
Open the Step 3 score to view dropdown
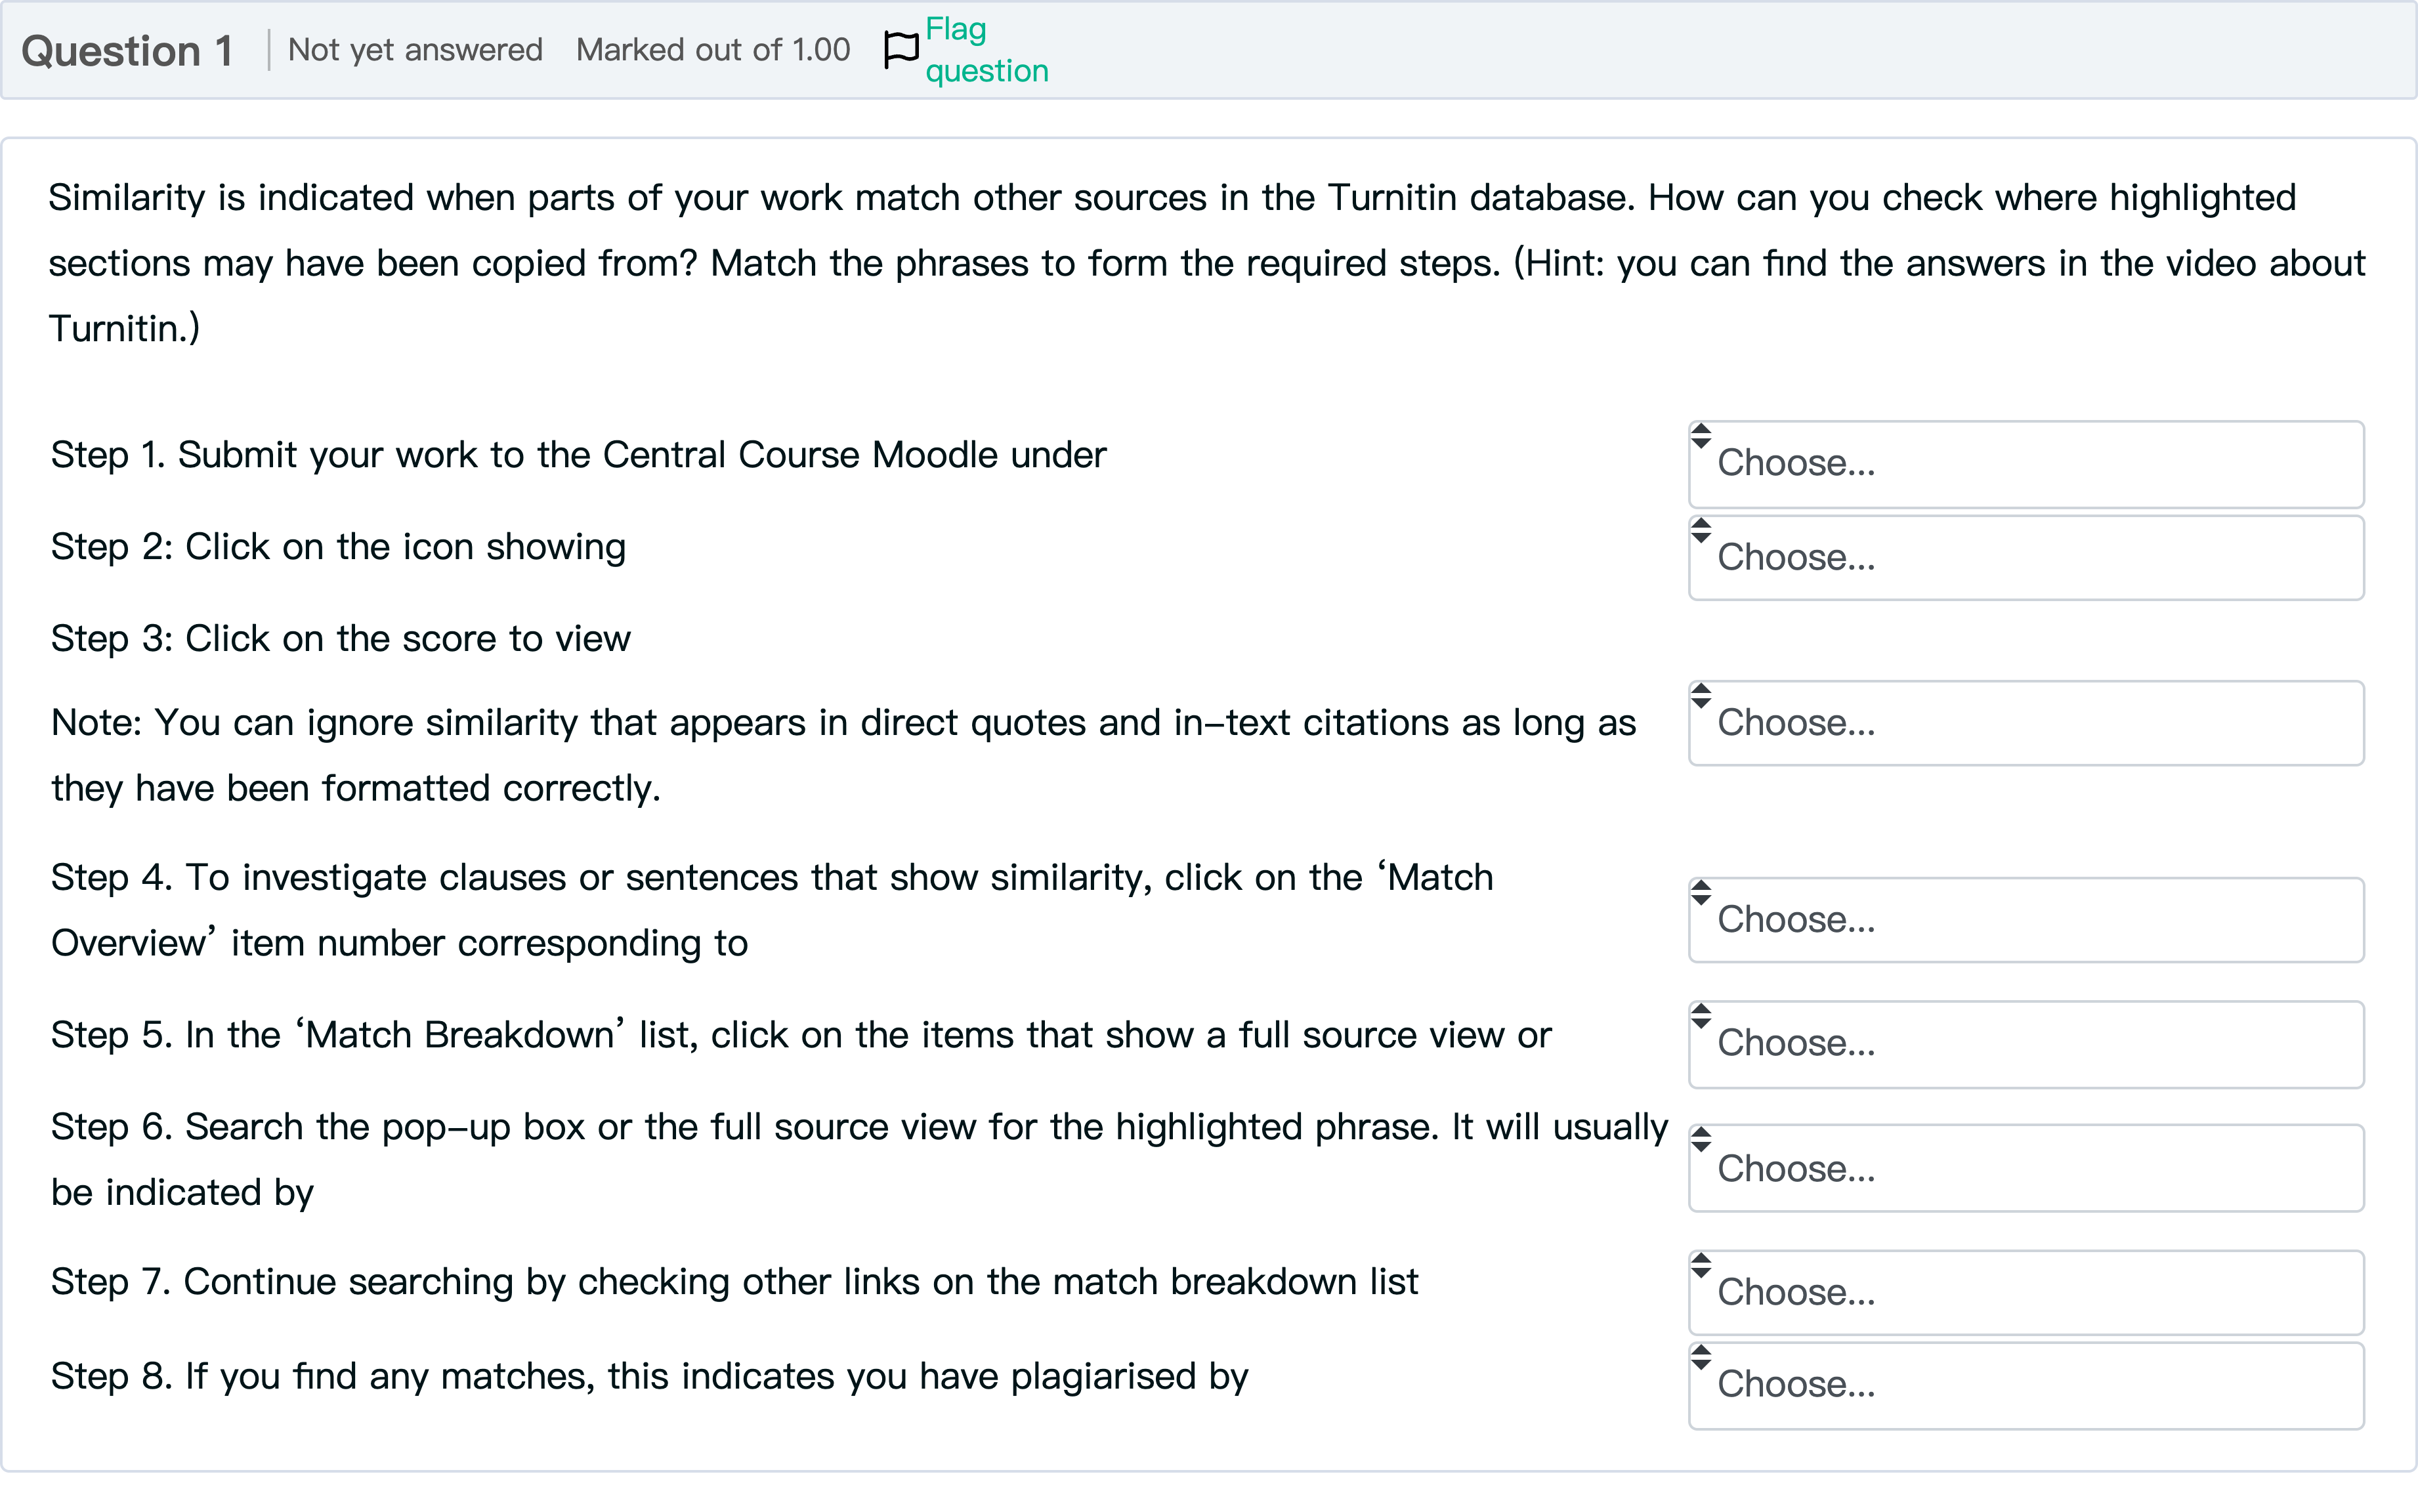pyautogui.click(x=2025, y=723)
